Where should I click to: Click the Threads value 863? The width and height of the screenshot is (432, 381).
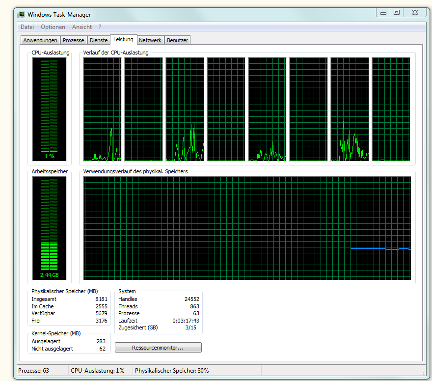[x=194, y=306]
